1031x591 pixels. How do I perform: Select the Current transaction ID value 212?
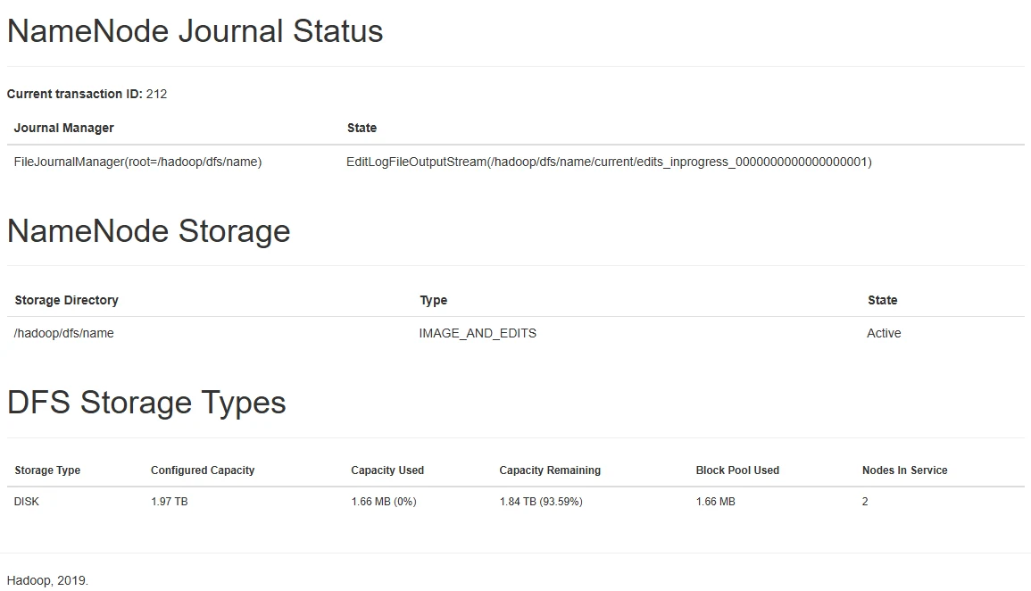156,94
